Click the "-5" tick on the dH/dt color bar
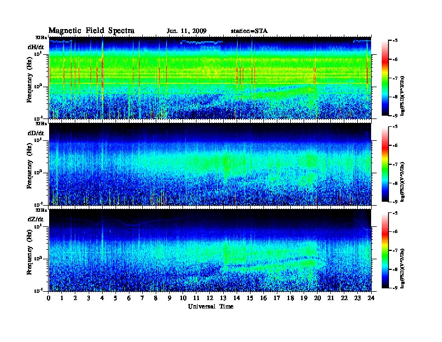The height and width of the screenshot is (342, 442). click(x=395, y=41)
